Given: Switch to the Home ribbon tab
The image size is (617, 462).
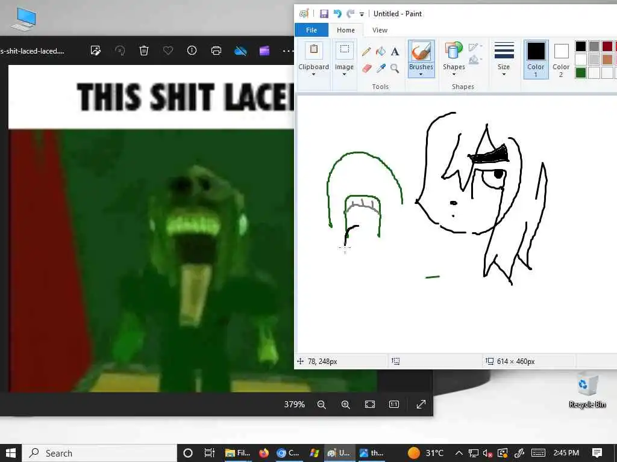Looking at the screenshot, I should click(x=345, y=30).
